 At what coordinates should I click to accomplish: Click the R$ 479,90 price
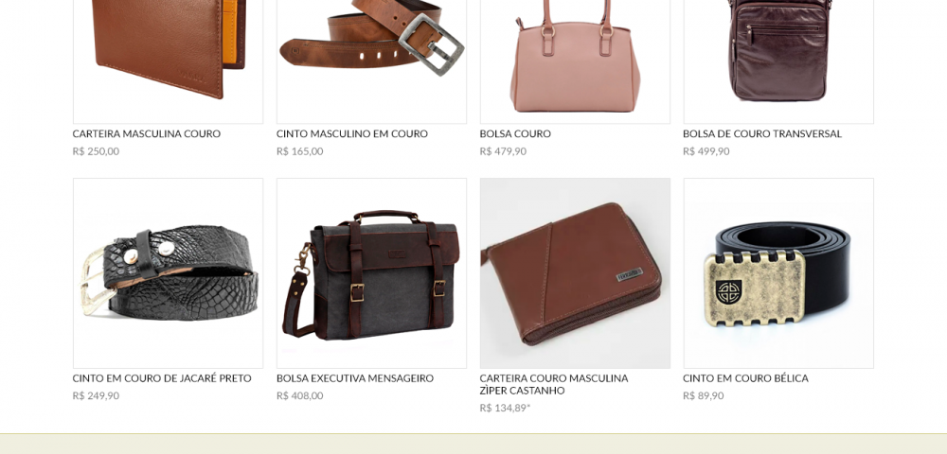pos(503,151)
